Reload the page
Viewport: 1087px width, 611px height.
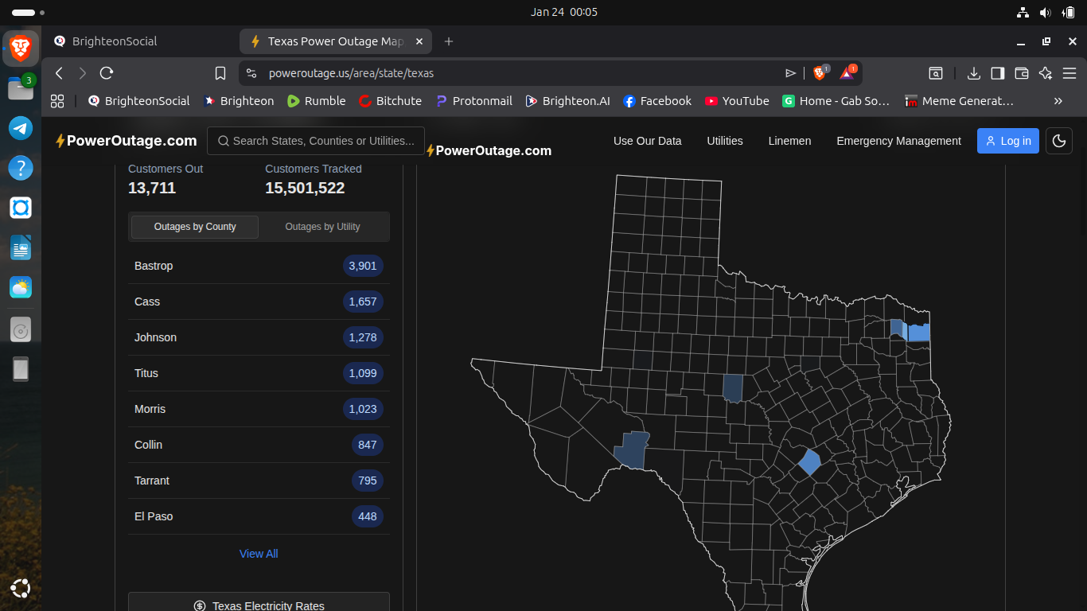point(107,73)
